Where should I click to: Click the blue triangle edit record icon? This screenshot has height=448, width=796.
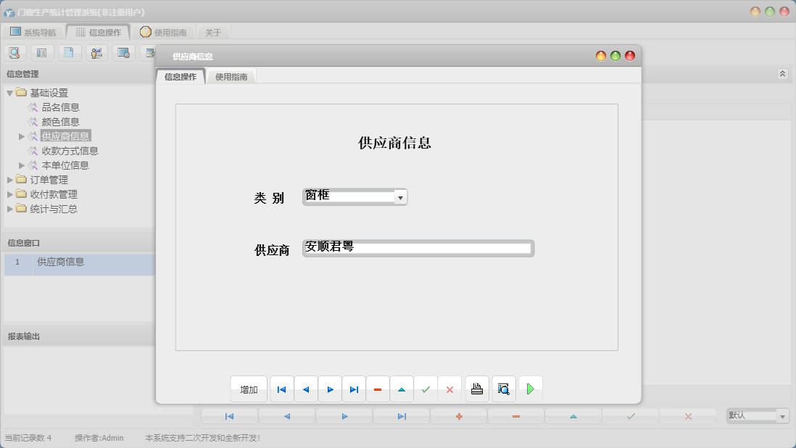[402, 389]
